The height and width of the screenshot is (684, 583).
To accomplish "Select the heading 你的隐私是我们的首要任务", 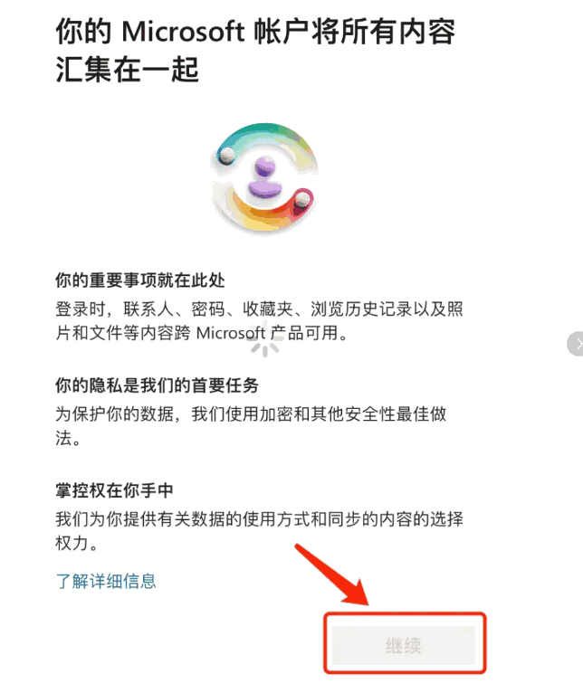I will [x=158, y=385].
